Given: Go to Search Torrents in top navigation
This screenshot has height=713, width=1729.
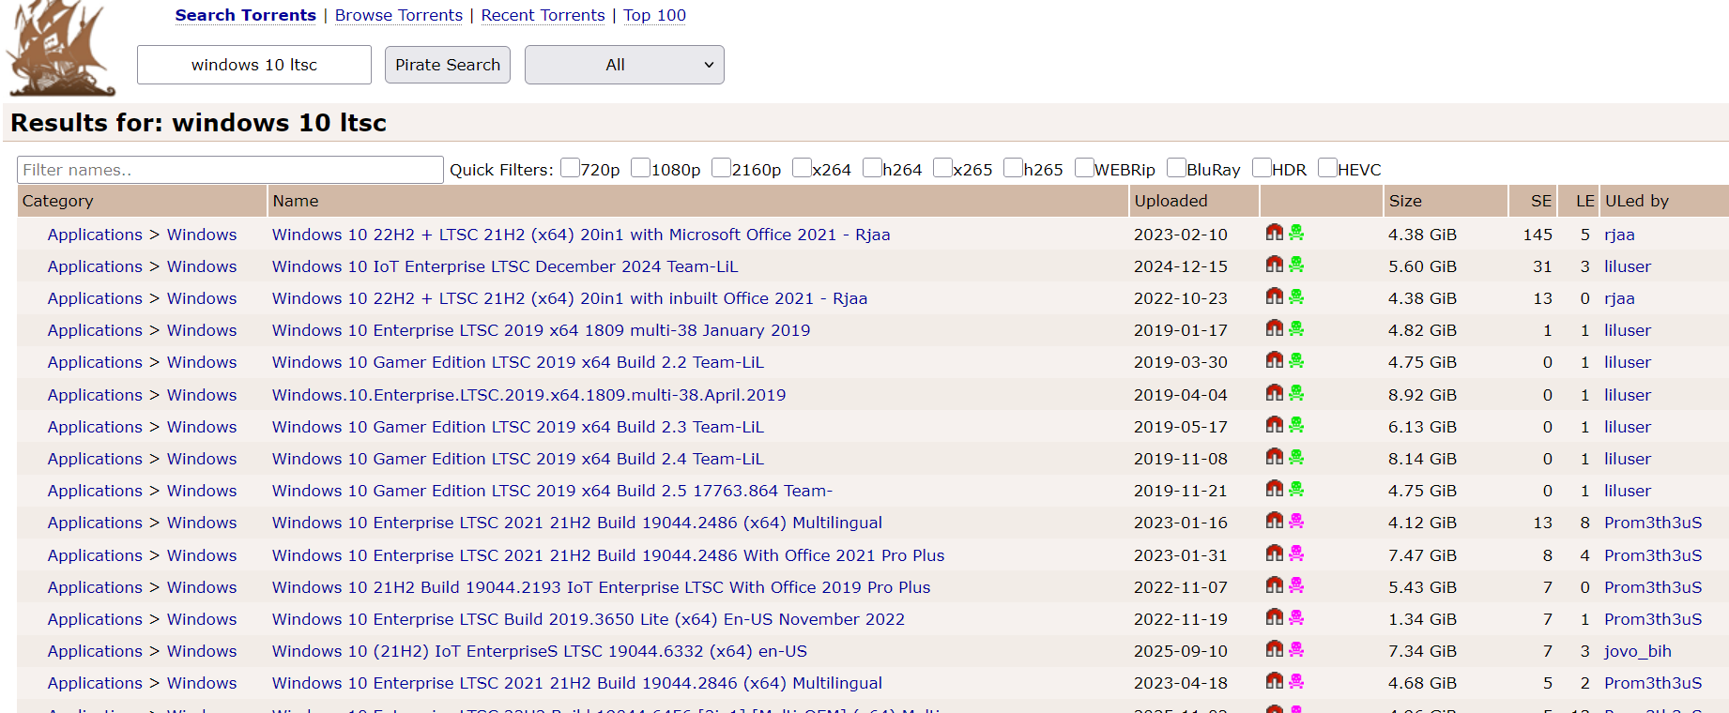Looking at the screenshot, I should pos(245,15).
